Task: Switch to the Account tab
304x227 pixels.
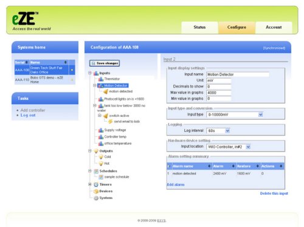Action: click(x=274, y=27)
